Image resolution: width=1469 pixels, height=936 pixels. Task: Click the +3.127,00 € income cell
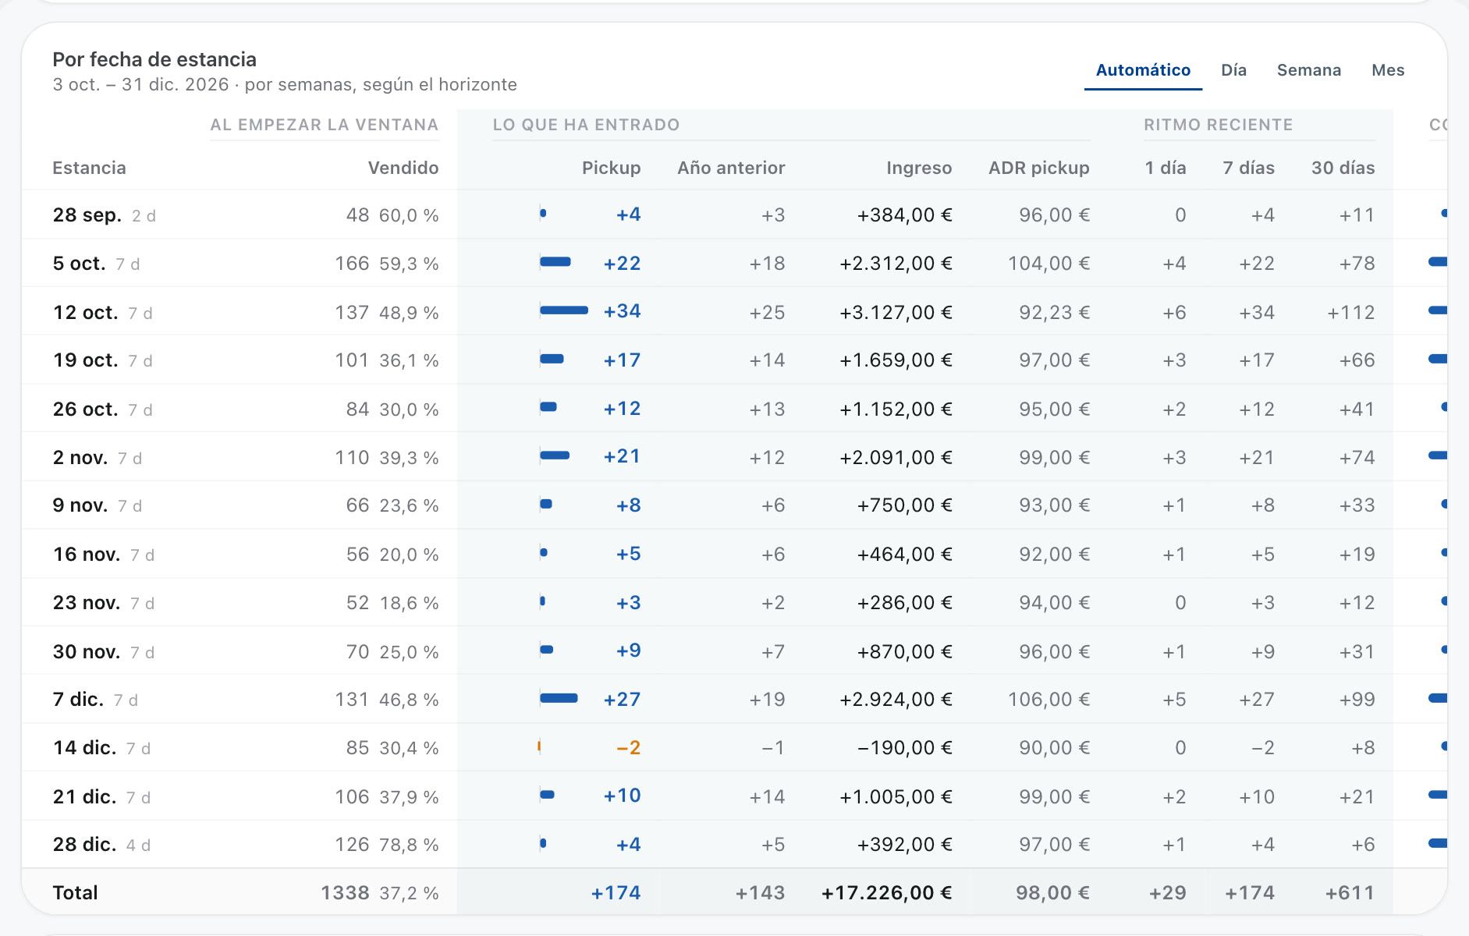[896, 312]
